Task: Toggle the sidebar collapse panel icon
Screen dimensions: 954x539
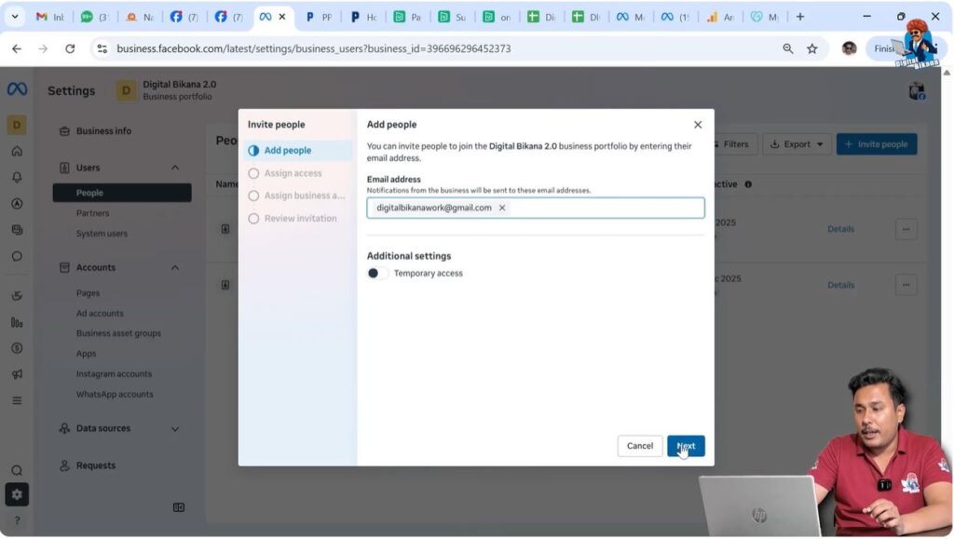Action: [178, 507]
